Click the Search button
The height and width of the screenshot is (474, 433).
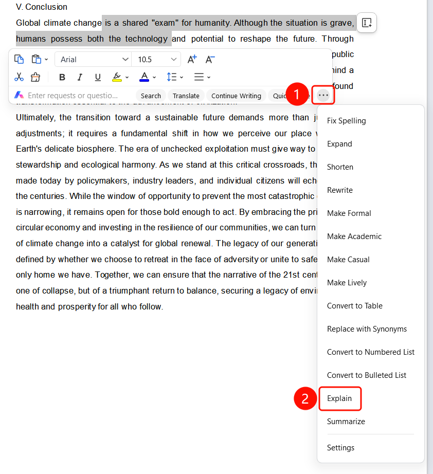[151, 96]
